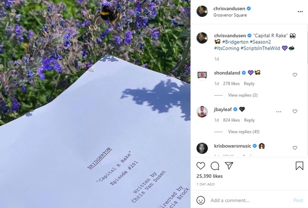This screenshot has height=208, width=308.
Task: View the 25,390 likes list
Action: point(209,176)
